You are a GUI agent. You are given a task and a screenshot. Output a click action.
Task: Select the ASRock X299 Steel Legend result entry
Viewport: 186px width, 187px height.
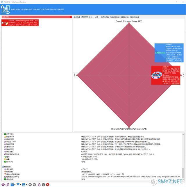pos(20,23)
